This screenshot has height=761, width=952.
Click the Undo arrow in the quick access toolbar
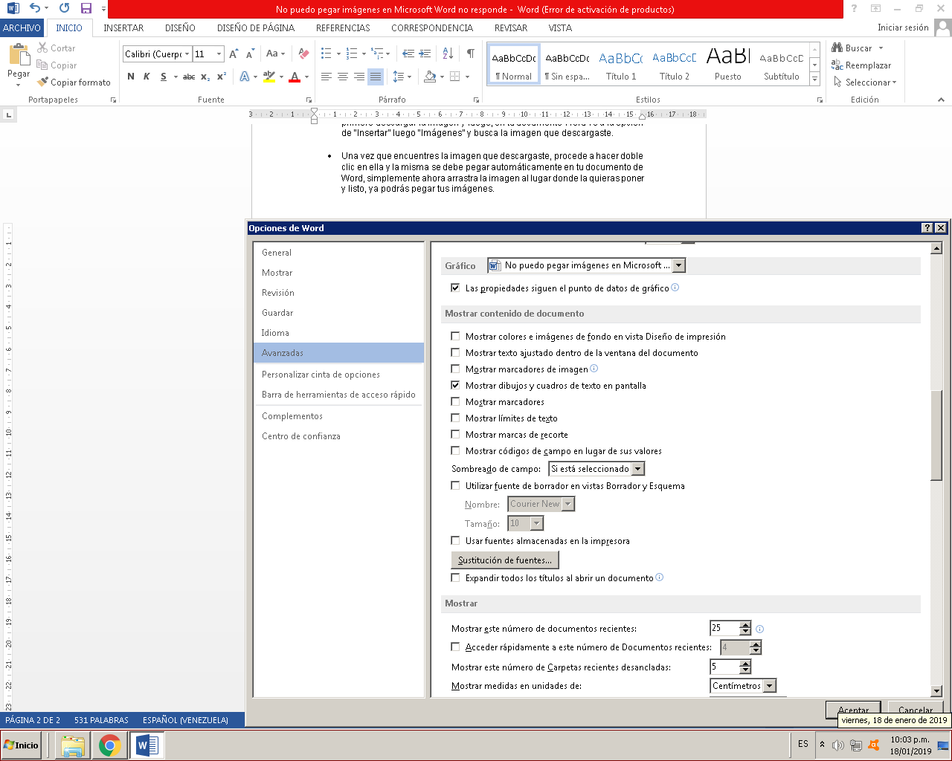[x=34, y=8]
